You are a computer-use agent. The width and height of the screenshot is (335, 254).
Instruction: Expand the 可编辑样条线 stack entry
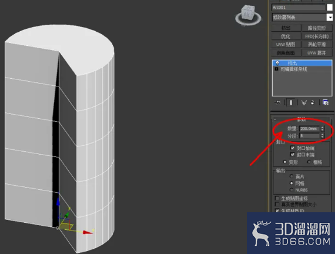tap(276, 69)
